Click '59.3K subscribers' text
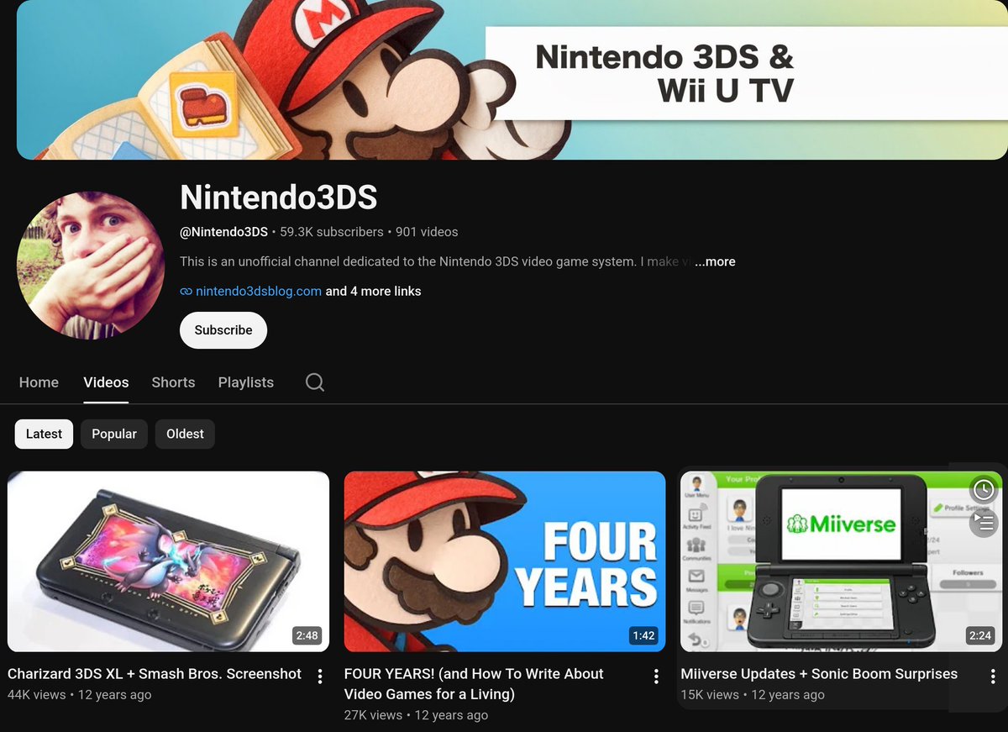The height and width of the screenshot is (732, 1008). click(332, 232)
